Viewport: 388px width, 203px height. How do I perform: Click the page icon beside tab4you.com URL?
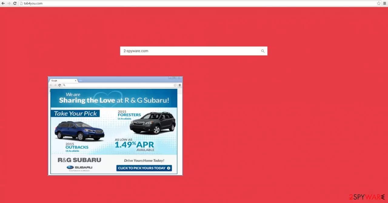click(x=21, y=3)
